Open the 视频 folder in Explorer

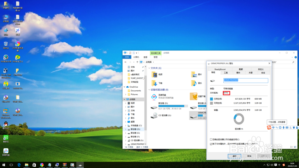(157, 74)
